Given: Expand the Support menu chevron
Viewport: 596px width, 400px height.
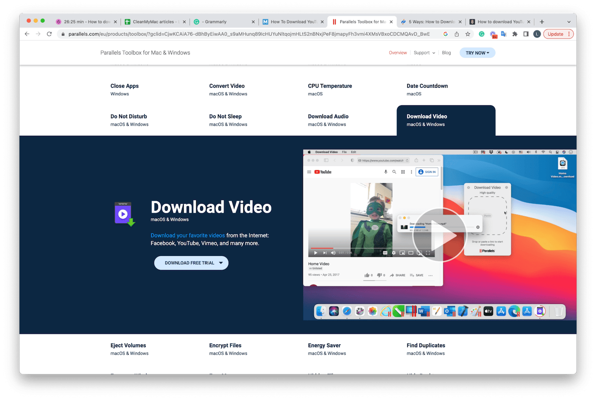Looking at the screenshot, I should coord(433,52).
